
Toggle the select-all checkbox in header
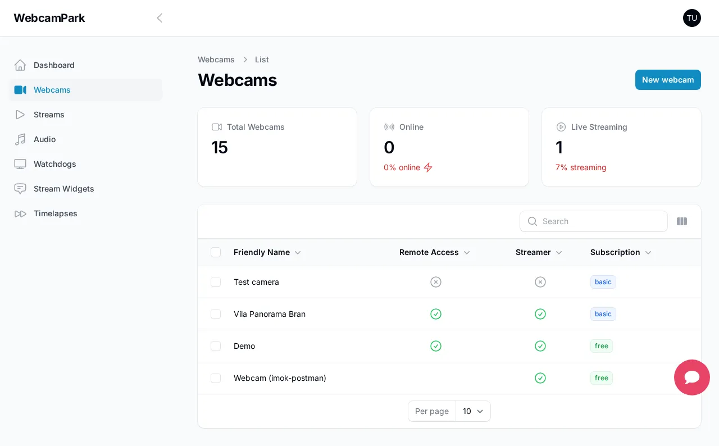[216, 252]
